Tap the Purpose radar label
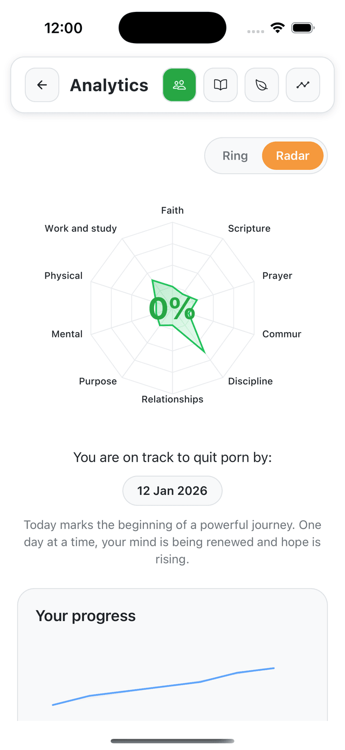345x750 pixels. click(98, 381)
